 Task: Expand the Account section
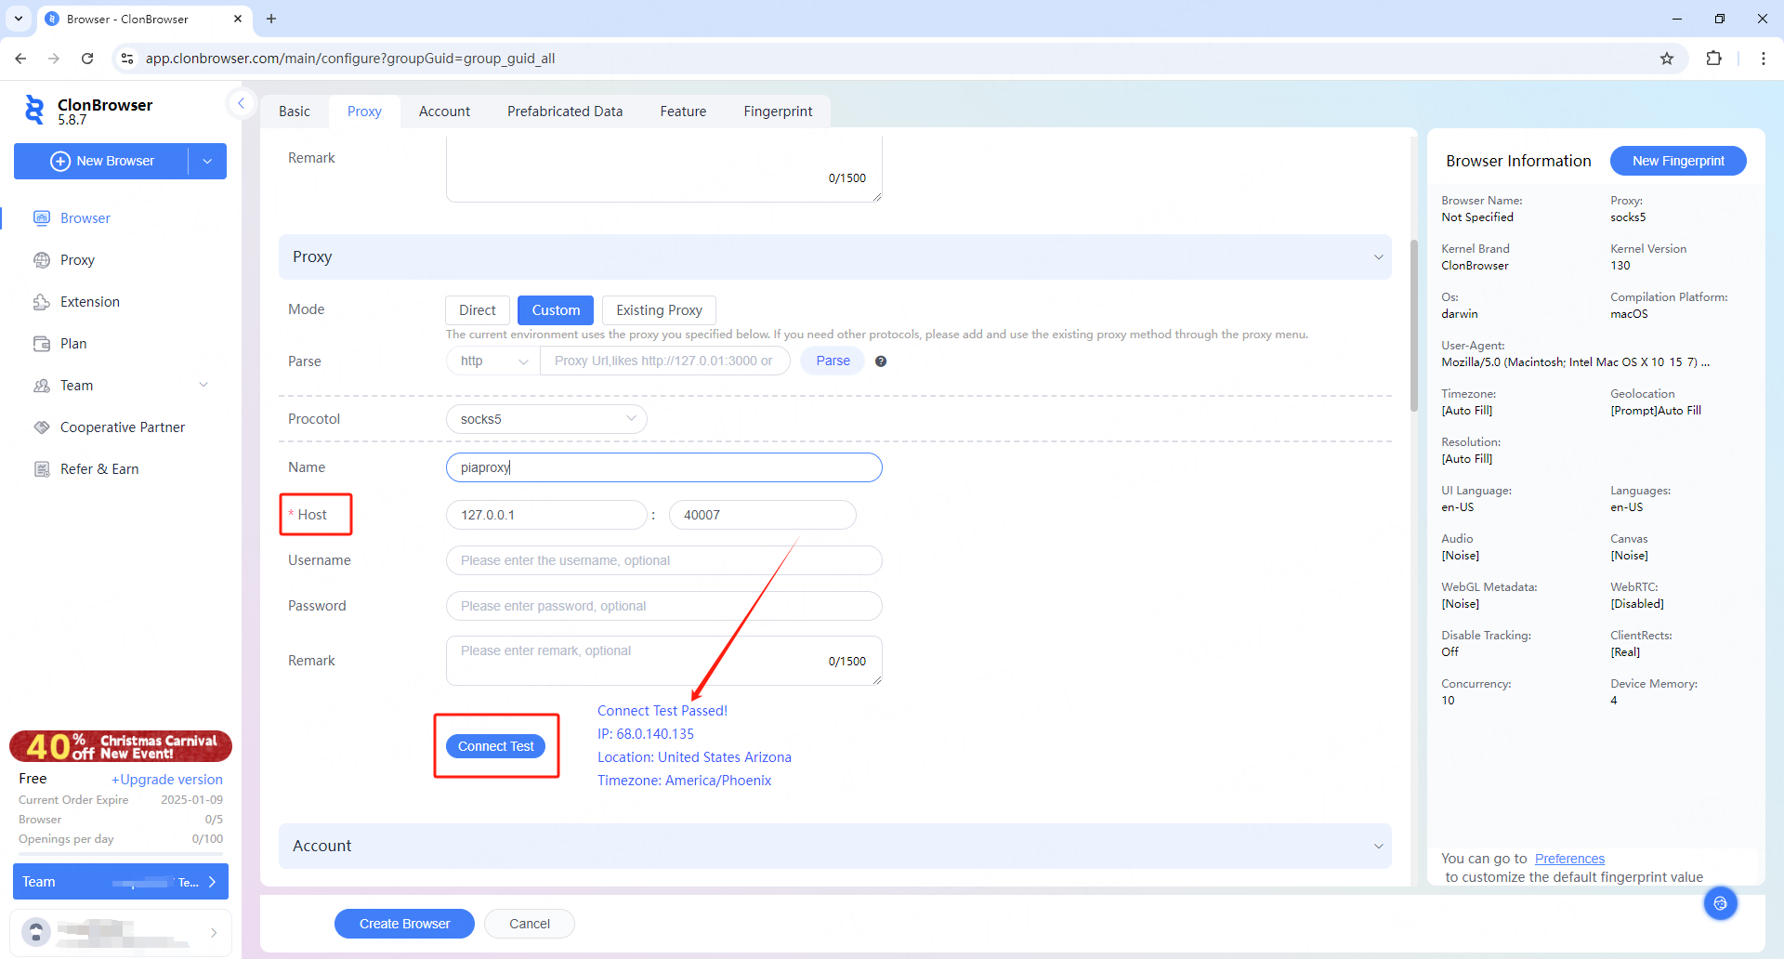(834, 846)
